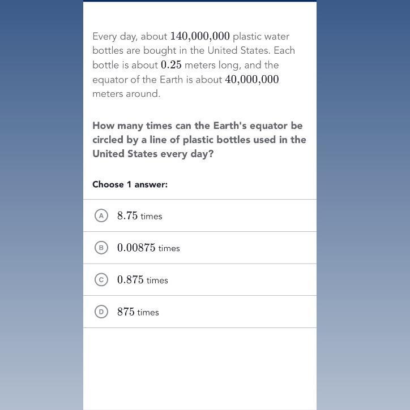Select the radio circle labeled C
410x410 pixels.
101,280
